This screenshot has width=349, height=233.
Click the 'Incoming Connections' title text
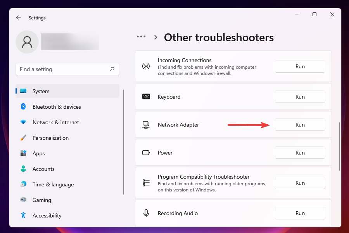click(x=185, y=60)
